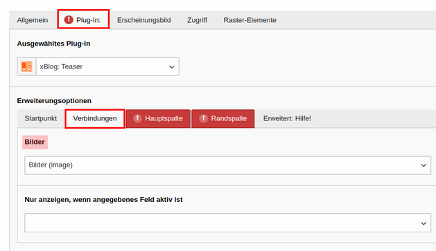436x251 pixels.
Task: Click the xBlog Teaser plug-in icon
Action: (x=27, y=66)
